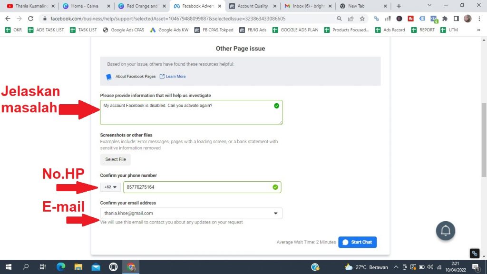Open the Windows Start menu
This screenshot has width=487, height=274.
coord(8,267)
